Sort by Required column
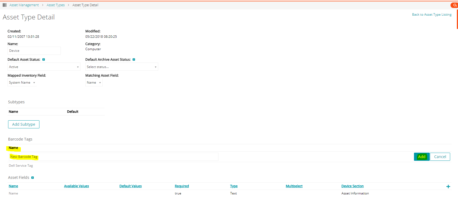The height and width of the screenshot is (205, 458). tap(182, 186)
